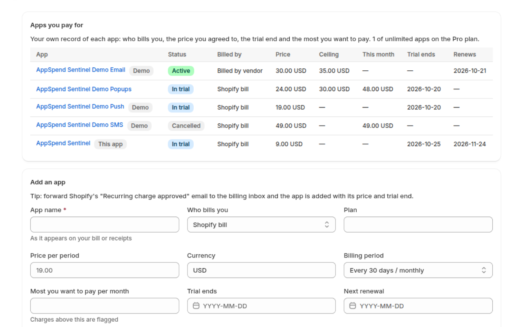Viewport: 523px width, 327px height.
Task: Click the Demo badge beside Demo Email
Action: [x=141, y=71]
